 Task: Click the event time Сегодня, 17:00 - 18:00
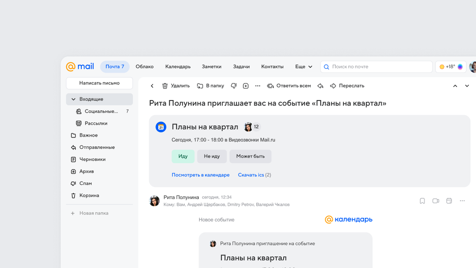197,140
